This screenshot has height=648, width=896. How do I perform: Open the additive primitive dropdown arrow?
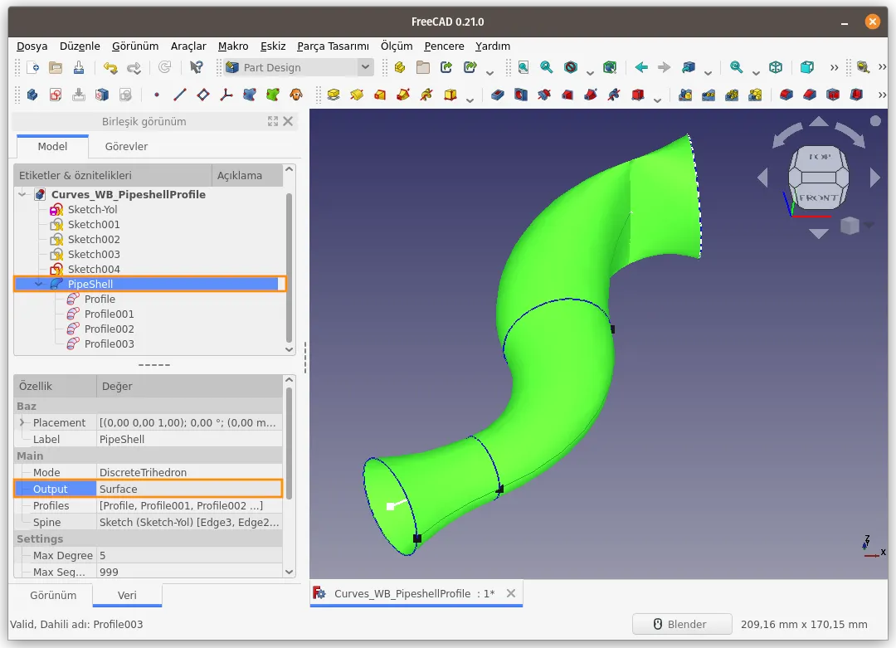[470, 100]
